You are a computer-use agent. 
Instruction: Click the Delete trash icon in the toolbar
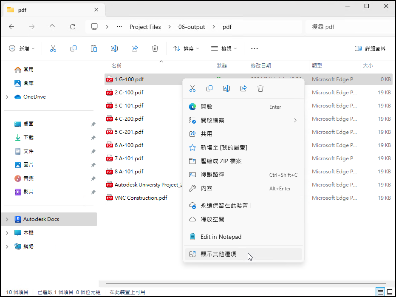click(155, 48)
